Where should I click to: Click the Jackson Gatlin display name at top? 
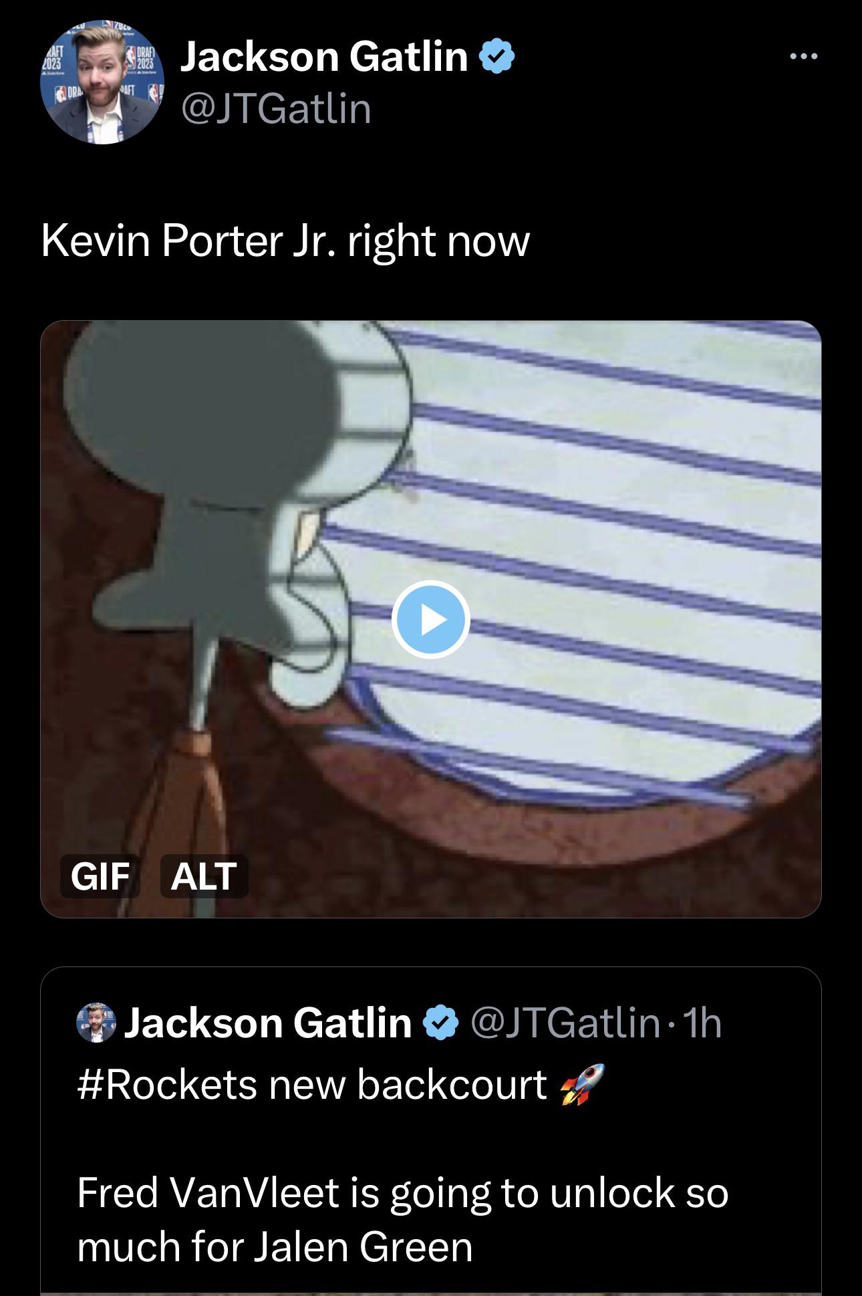(x=324, y=57)
